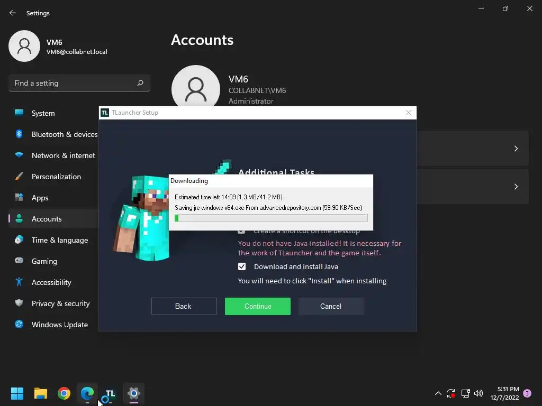Open File Explorer from the taskbar
542x406 pixels.
click(x=40, y=393)
